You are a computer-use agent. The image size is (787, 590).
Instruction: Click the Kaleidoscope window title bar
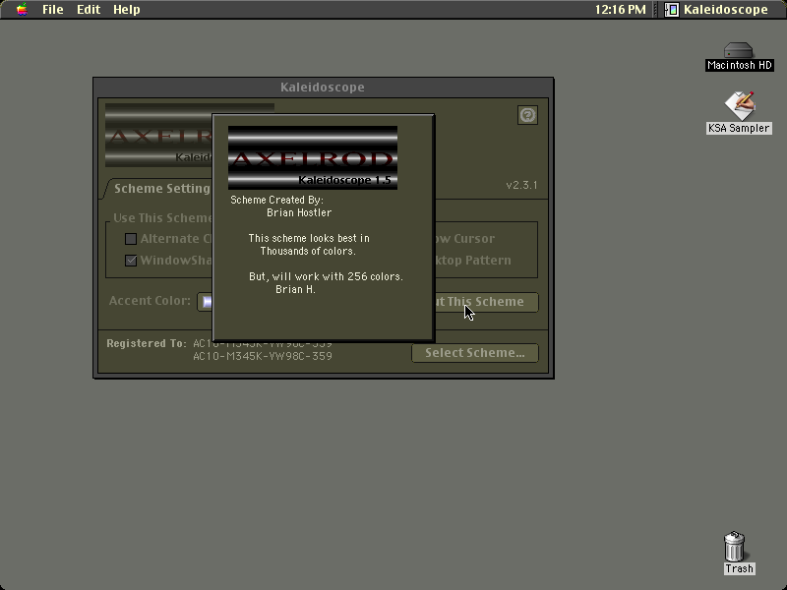tap(323, 88)
